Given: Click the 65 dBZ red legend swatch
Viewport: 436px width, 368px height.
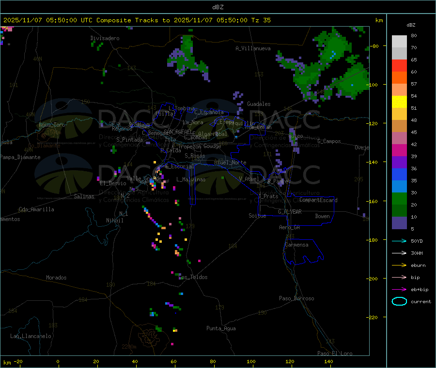Looking at the screenshot, I should point(399,65).
